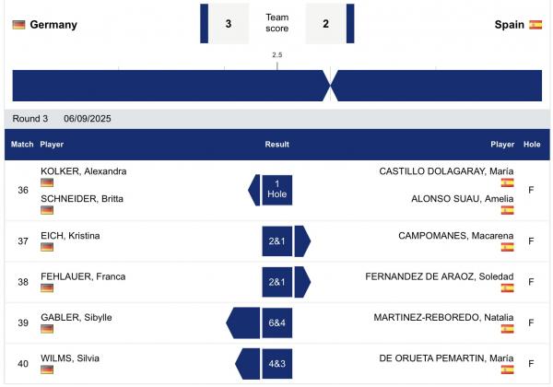This screenshot has height=387, width=553.
Task: Open player EICH, Kristina
Action: click(x=70, y=236)
